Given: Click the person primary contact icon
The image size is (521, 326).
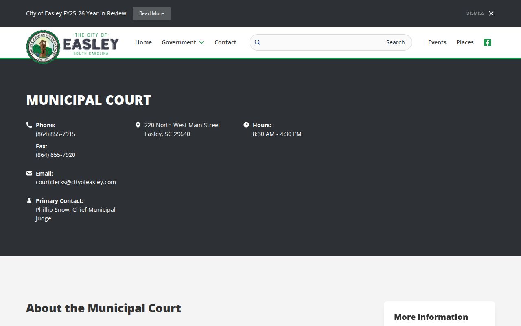Looking at the screenshot, I should 29,200.
